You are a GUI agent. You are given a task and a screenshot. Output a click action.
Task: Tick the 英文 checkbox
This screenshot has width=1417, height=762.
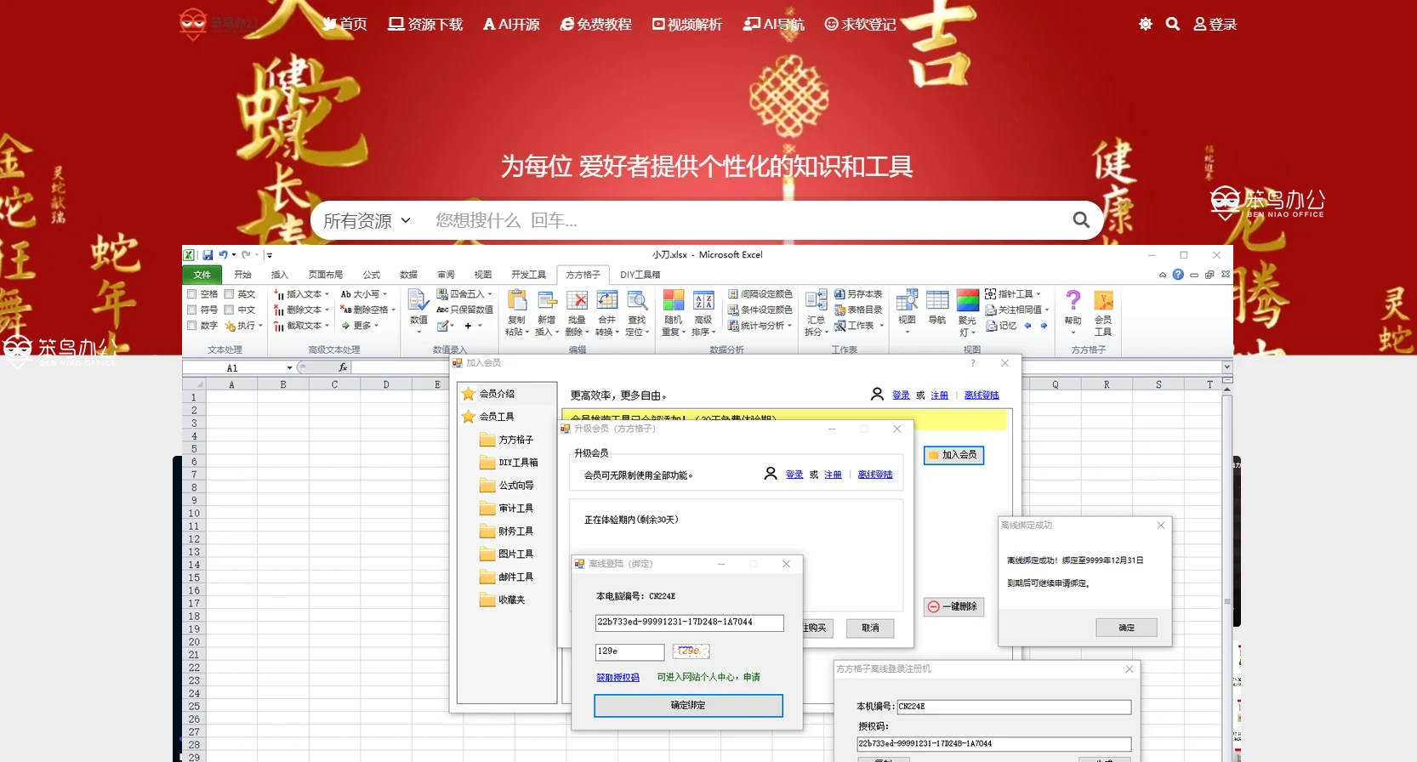tap(230, 294)
